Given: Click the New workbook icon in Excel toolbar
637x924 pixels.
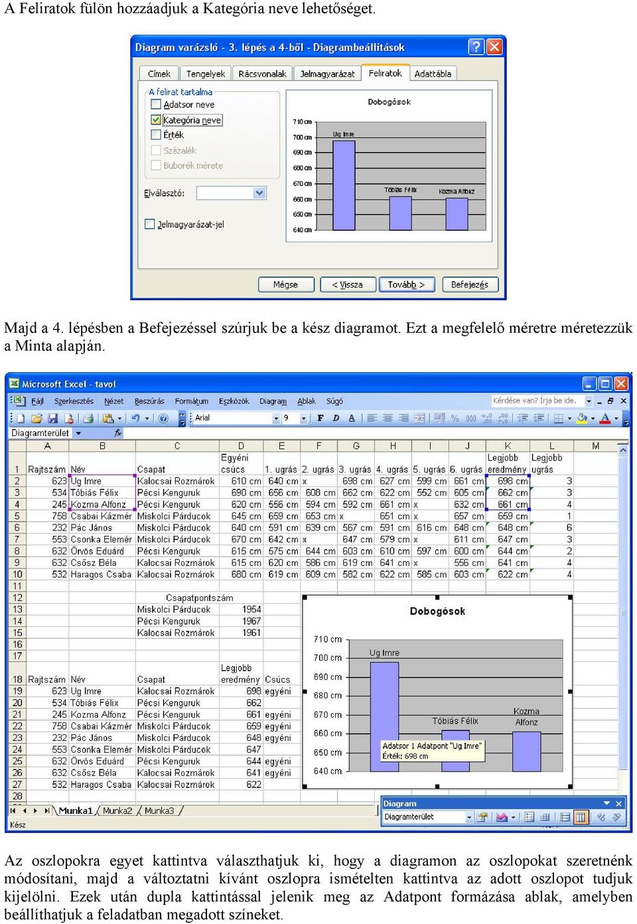Looking at the screenshot, I should (x=21, y=418).
